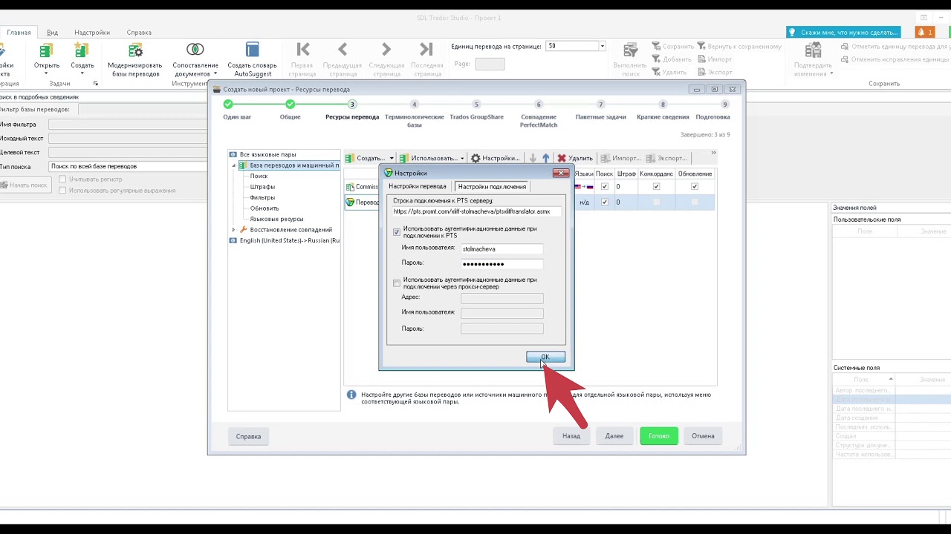Click Следующая страница arrow icon
This screenshot has width=951, height=534.
tap(386, 50)
